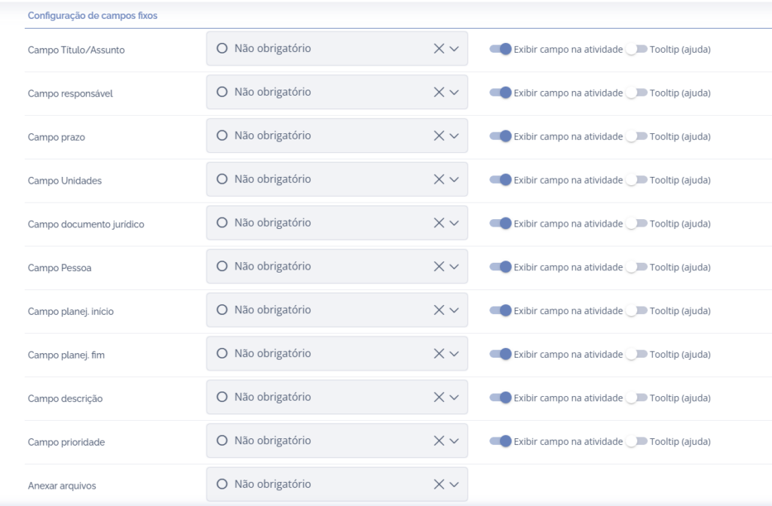Open the Campo documento jurídico dropdown chevron
This screenshot has width=772, height=506.
pos(454,224)
